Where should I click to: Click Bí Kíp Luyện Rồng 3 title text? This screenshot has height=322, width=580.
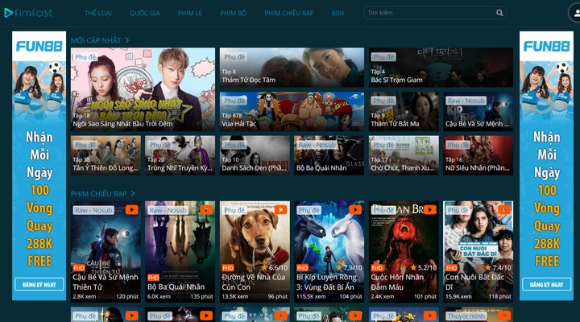pos(326,282)
